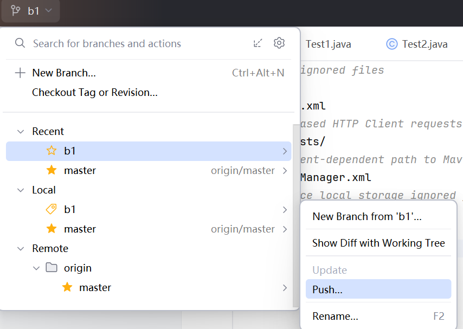Collapse the origin remote folder
The image size is (463, 329).
36,268
